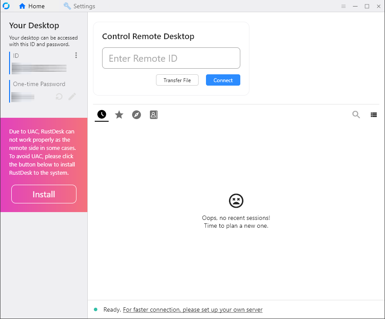The height and width of the screenshot is (319, 385).
Task: Select the Home tab
Action: pos(31,6)
